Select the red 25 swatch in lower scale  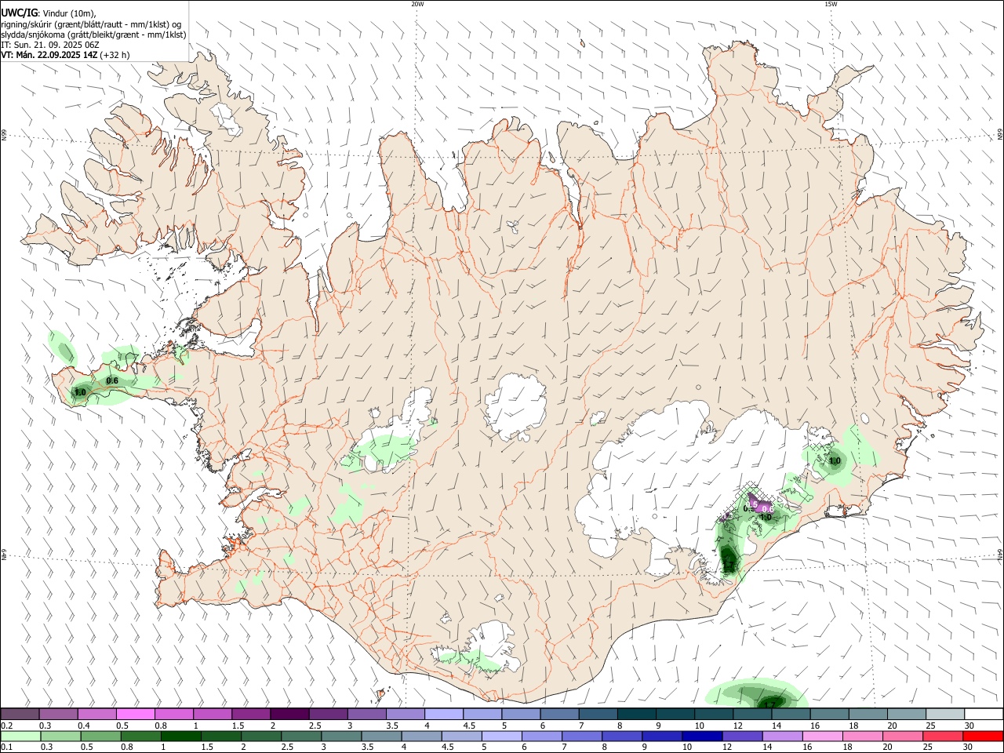(942, 737)
